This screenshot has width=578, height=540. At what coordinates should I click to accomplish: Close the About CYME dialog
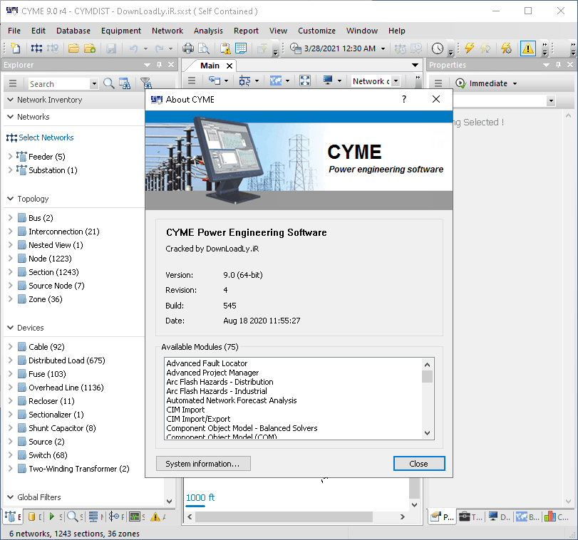(419, 463)
